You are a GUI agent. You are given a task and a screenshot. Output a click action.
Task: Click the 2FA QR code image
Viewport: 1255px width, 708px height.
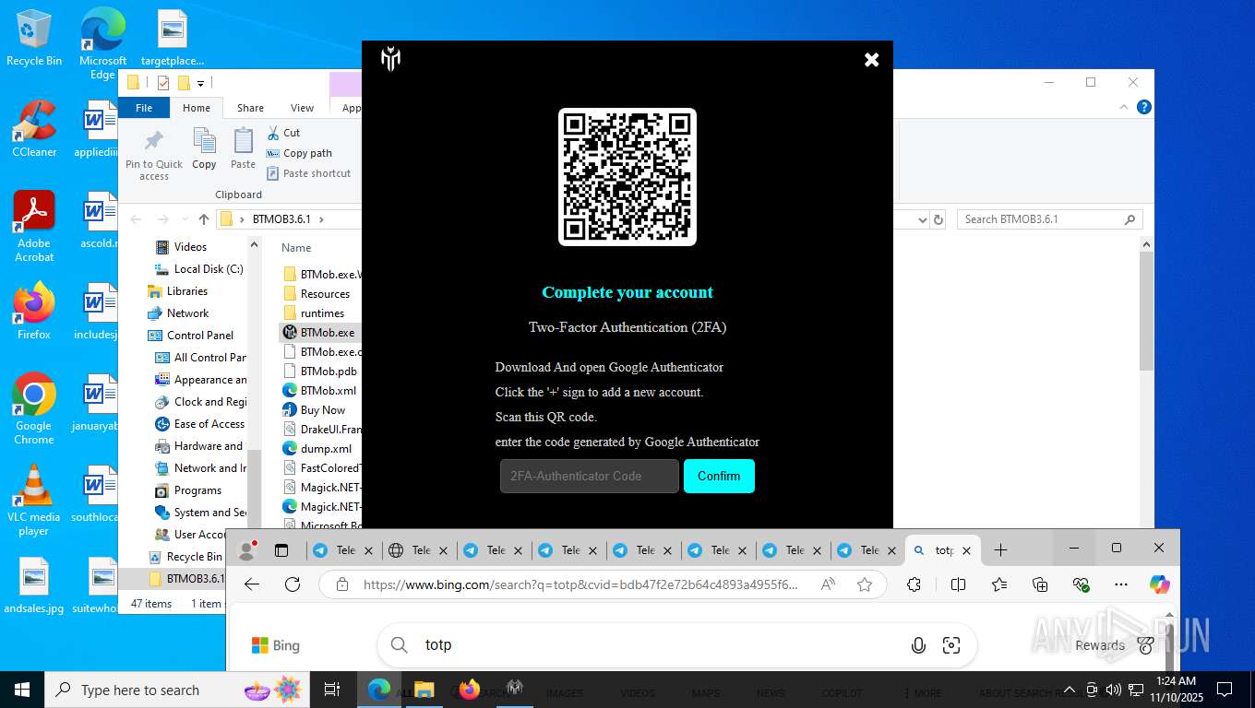[x=627, y=177]
